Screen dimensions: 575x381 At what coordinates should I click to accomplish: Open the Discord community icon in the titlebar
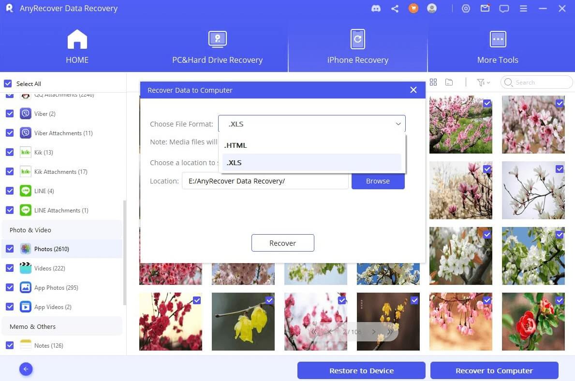tap(376, 8)
